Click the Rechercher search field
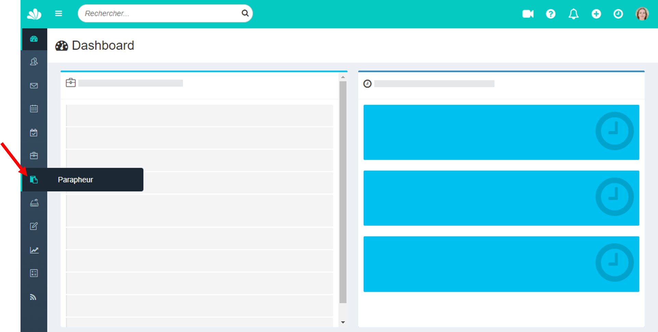This screenshot has height=332, width=658. (165, 13)
